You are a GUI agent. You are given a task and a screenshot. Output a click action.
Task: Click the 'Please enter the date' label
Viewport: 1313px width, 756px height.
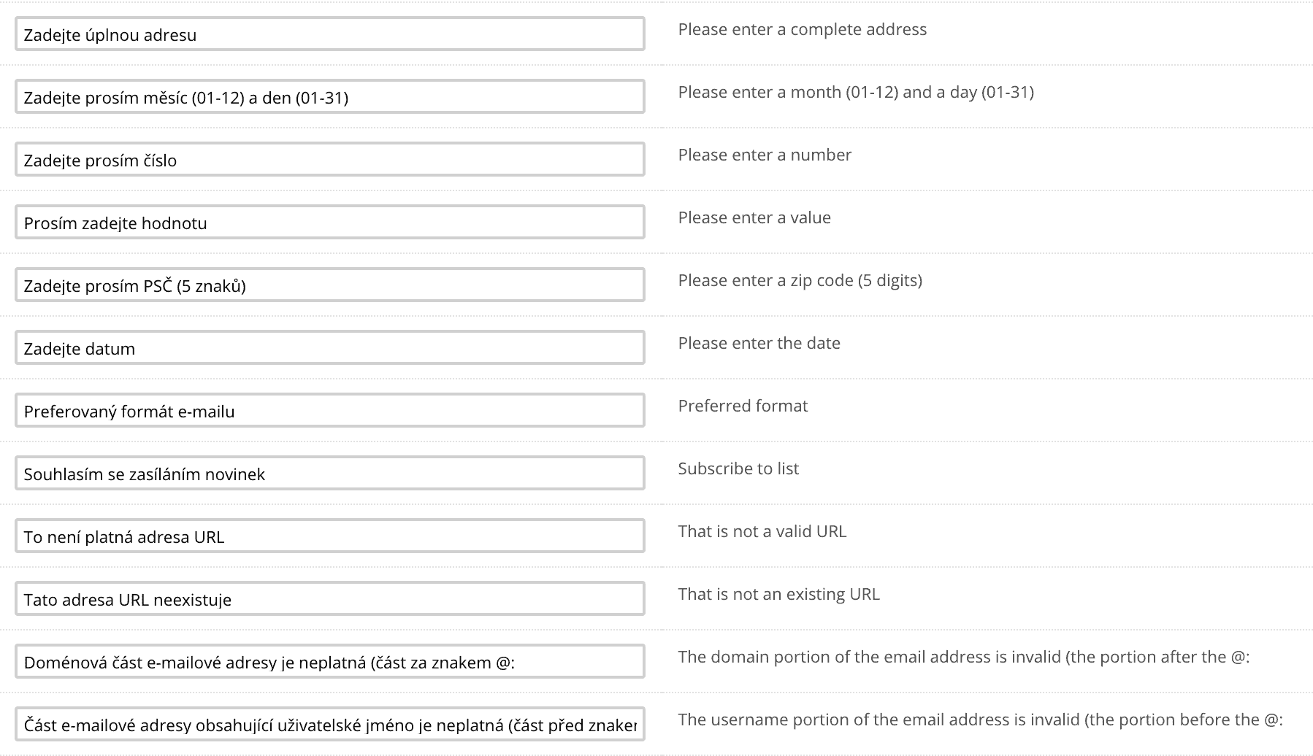click(x=759, y=343)
